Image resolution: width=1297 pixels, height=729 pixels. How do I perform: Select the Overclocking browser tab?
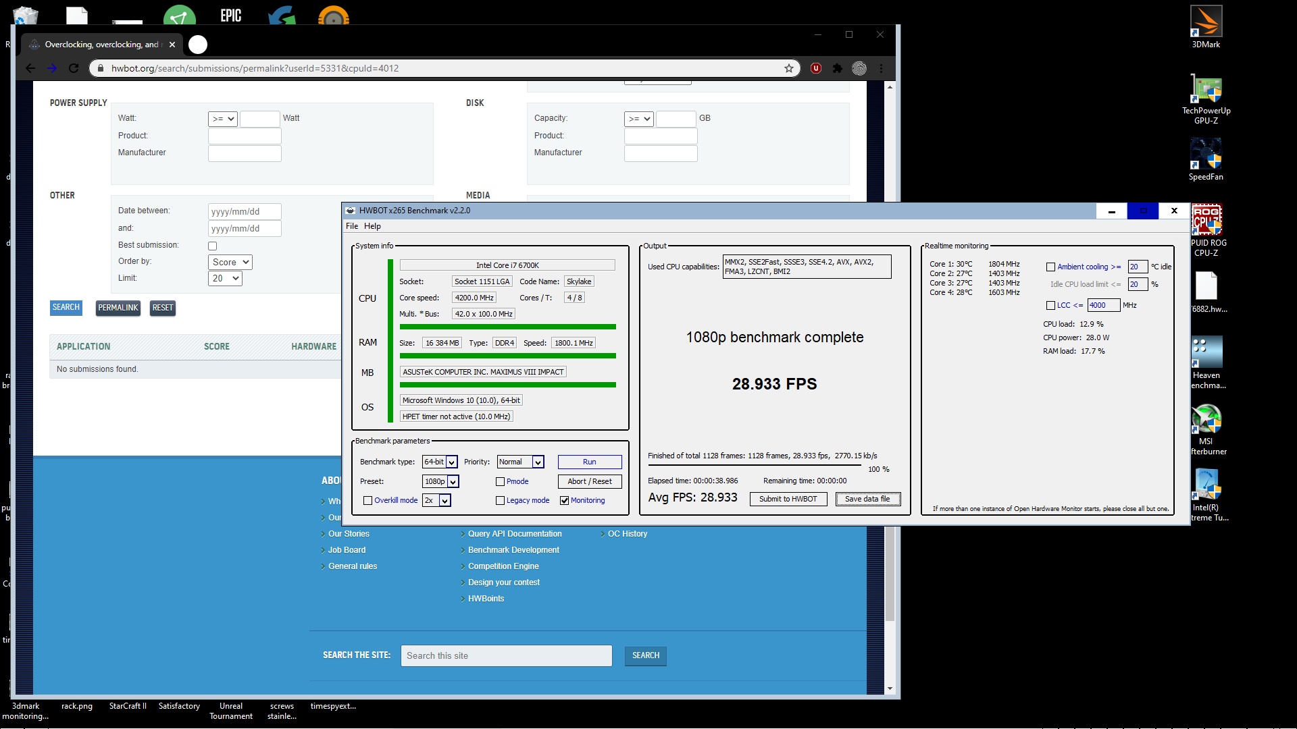[x=101, y=45]
